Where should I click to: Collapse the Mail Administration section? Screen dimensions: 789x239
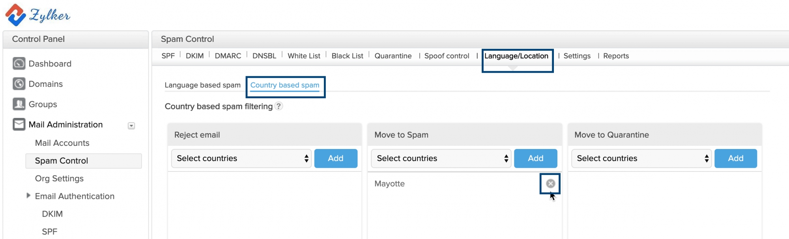tap(131, 126)
